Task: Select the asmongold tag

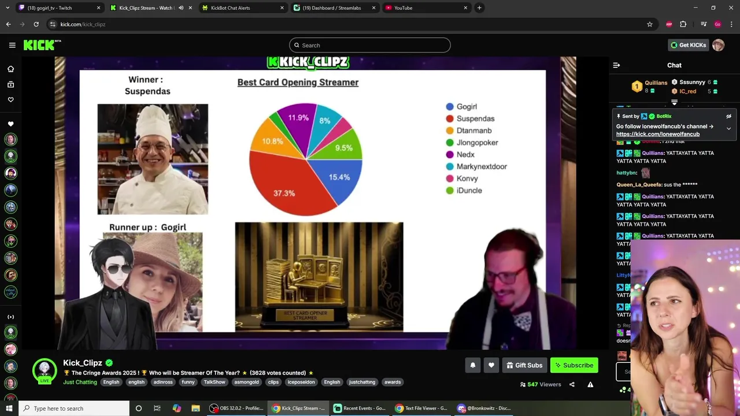Action: click(x=247, y=382)
